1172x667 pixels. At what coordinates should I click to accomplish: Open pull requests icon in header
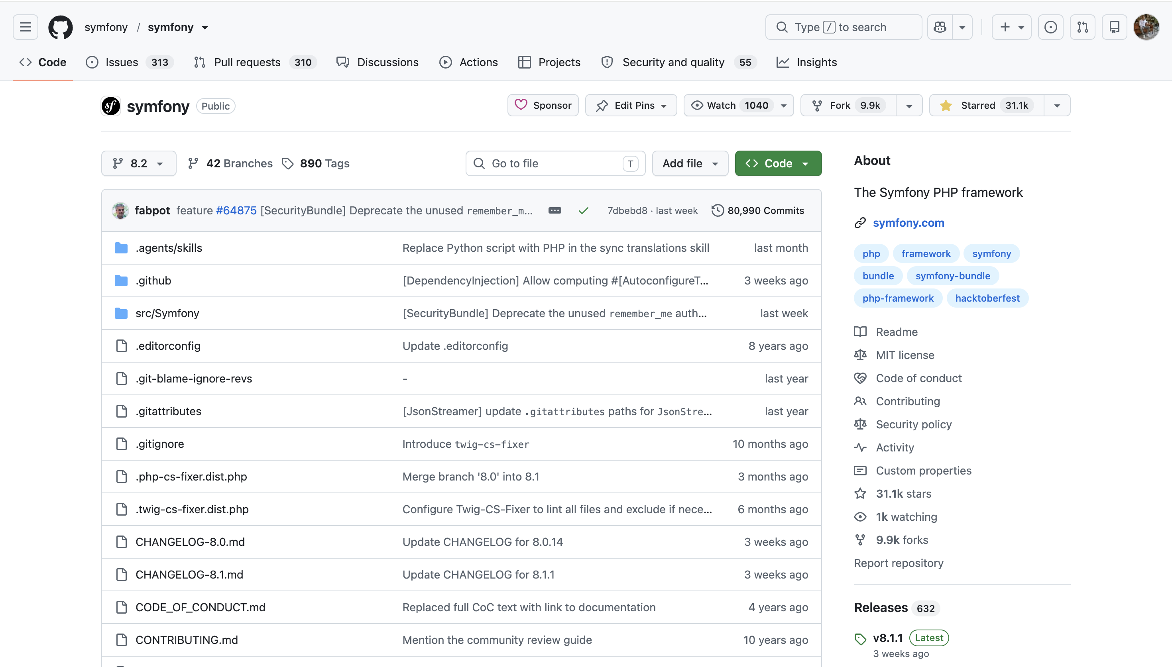click(x=1082, y=27)
